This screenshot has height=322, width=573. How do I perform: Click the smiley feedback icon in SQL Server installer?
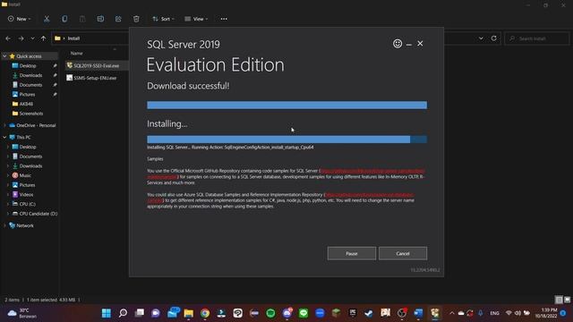pyautogui.click(x=398, y=44)
